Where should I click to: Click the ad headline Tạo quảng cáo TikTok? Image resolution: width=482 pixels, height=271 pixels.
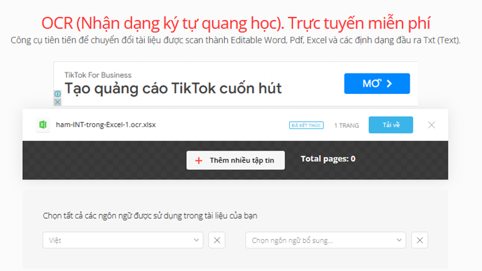click(x=173, y=89)
